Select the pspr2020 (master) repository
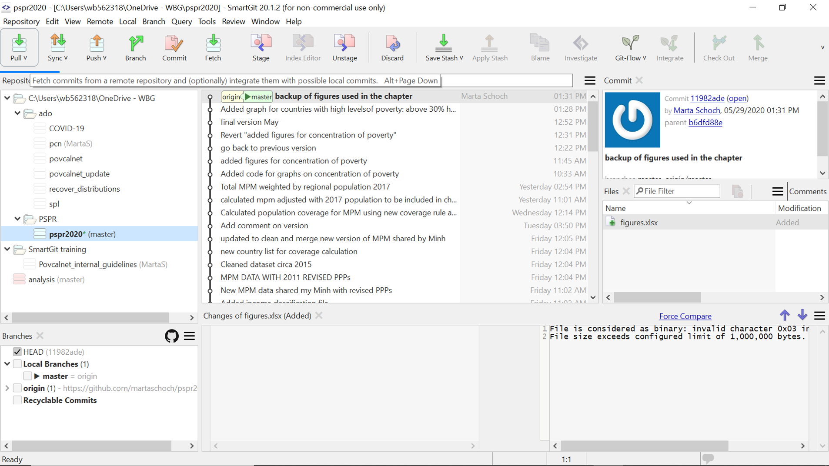 click(x=100, y=234)
